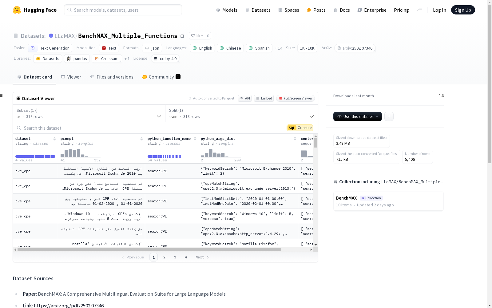Open Posts in the navigation

pos(316,10)
